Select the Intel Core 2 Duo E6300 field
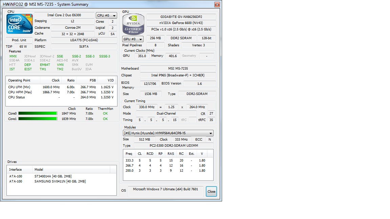This screenshot has height=219, width=390. [64, 15]
